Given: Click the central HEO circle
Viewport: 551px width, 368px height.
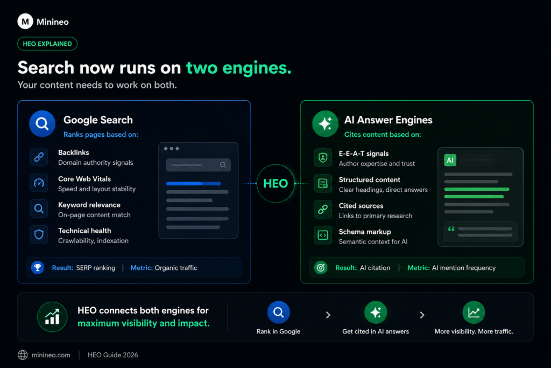Looking at the screenshot, I should [x=275, y=183].
